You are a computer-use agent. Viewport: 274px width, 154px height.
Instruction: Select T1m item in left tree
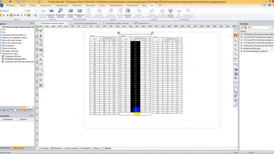point(3,30)
